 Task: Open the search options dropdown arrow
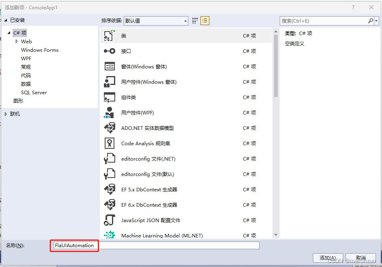pos(376,21)
